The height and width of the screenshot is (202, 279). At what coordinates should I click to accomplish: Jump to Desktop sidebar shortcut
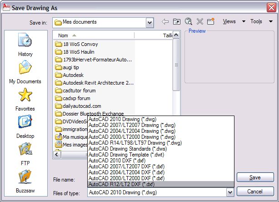coord(25,127)
